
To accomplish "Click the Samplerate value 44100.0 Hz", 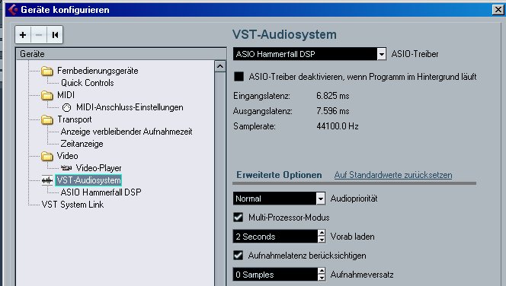I will coord(338,126).
